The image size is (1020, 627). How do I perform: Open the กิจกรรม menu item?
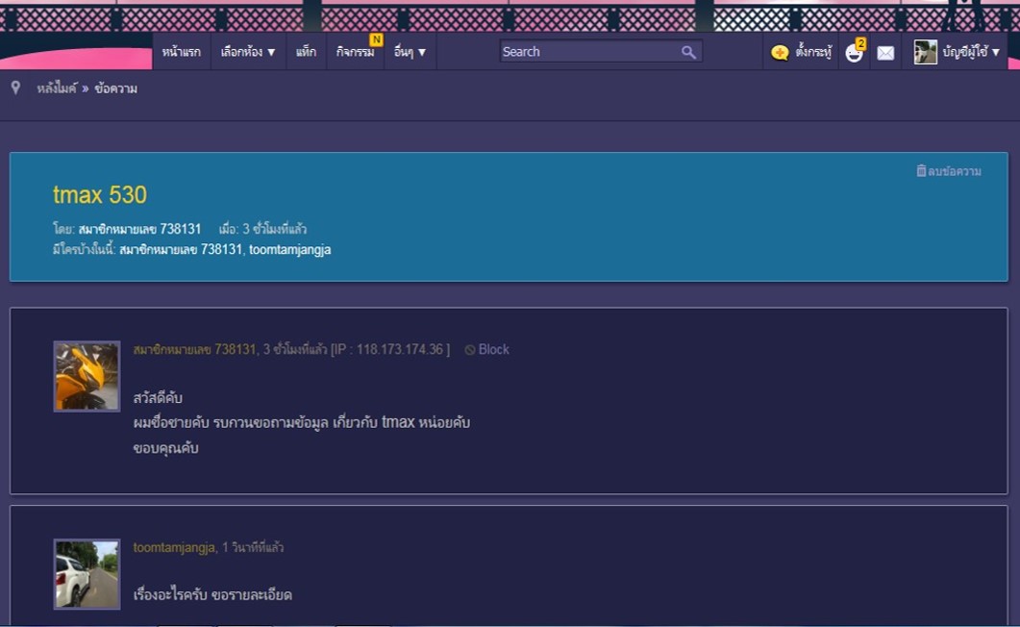(x=355, y=52)
